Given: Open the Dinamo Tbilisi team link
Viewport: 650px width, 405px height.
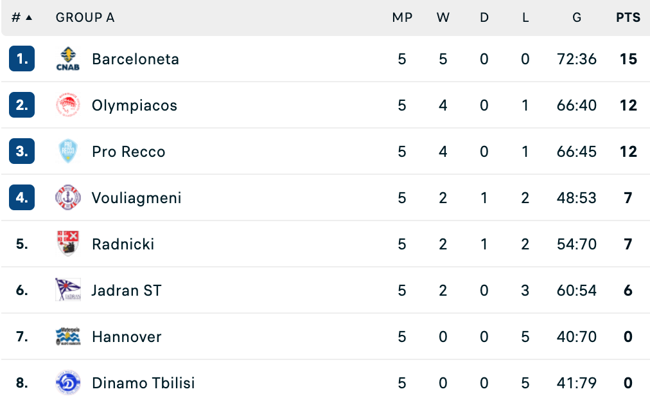Looking at the screenshot, I should click(143, 382).
